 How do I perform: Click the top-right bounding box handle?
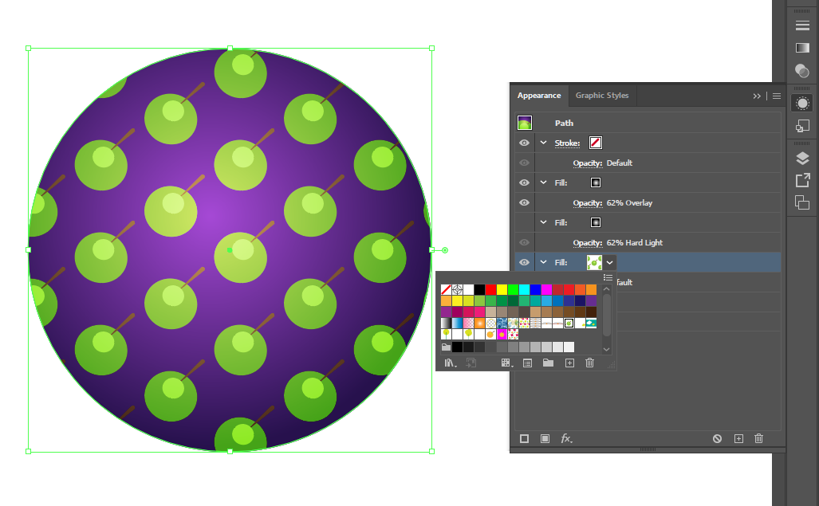(x=432, y=48)
